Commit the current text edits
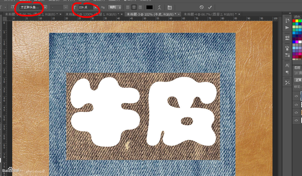The image size is (302, 176). [210, 7]
